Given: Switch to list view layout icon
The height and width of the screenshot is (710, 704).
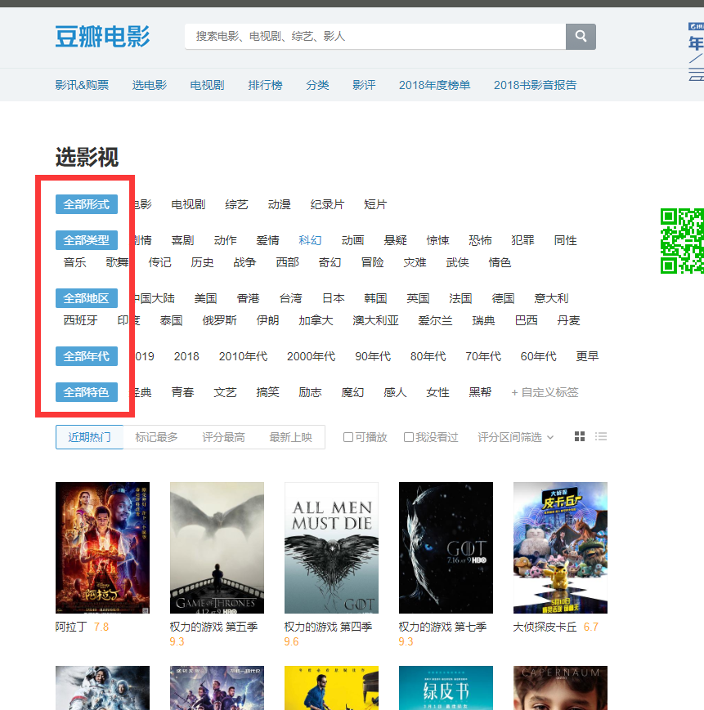Looking at the screenshot, I should [601, 436].
